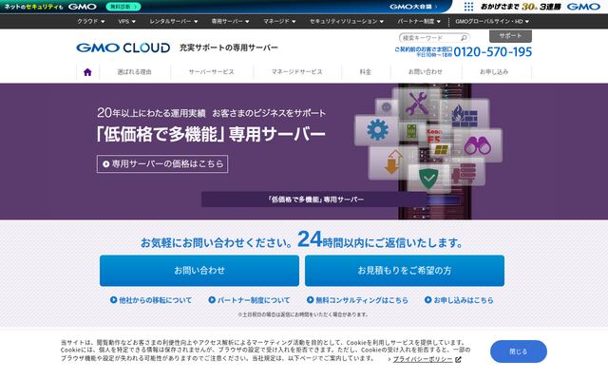Open the お問い合わせ nav item

[x=426, y=72]
